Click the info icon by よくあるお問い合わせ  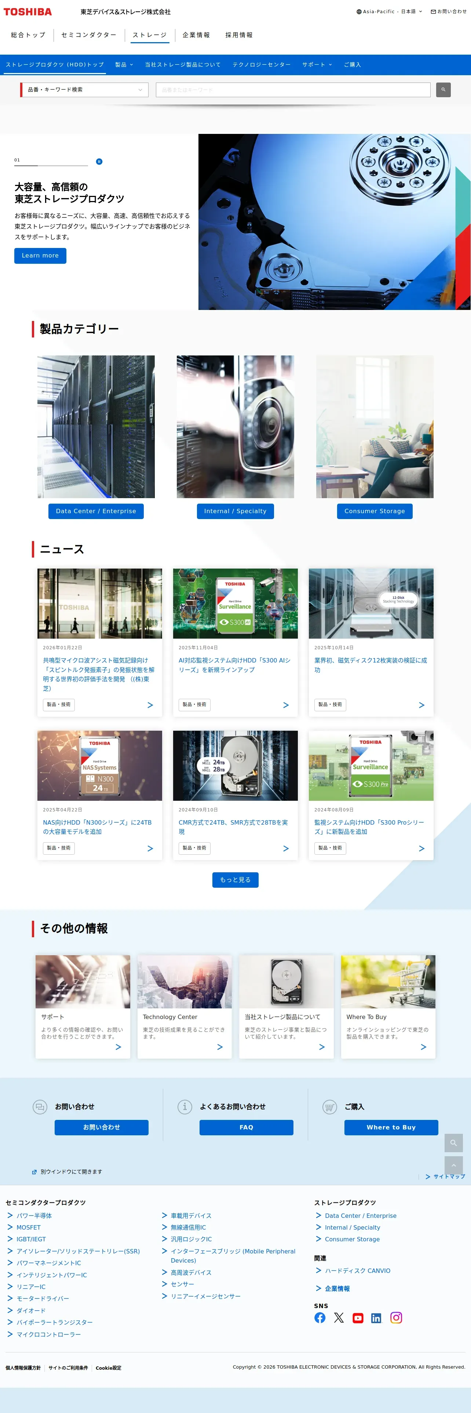[185, 1107]
